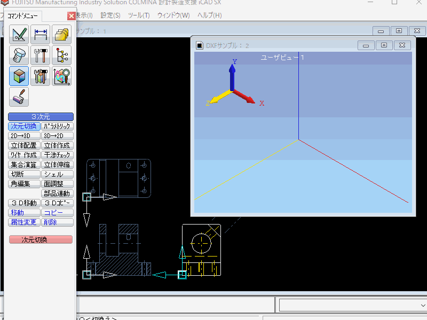427x320 pixels.
Task: Close the コマンドメニュー panel
Action: coord(72,16)
